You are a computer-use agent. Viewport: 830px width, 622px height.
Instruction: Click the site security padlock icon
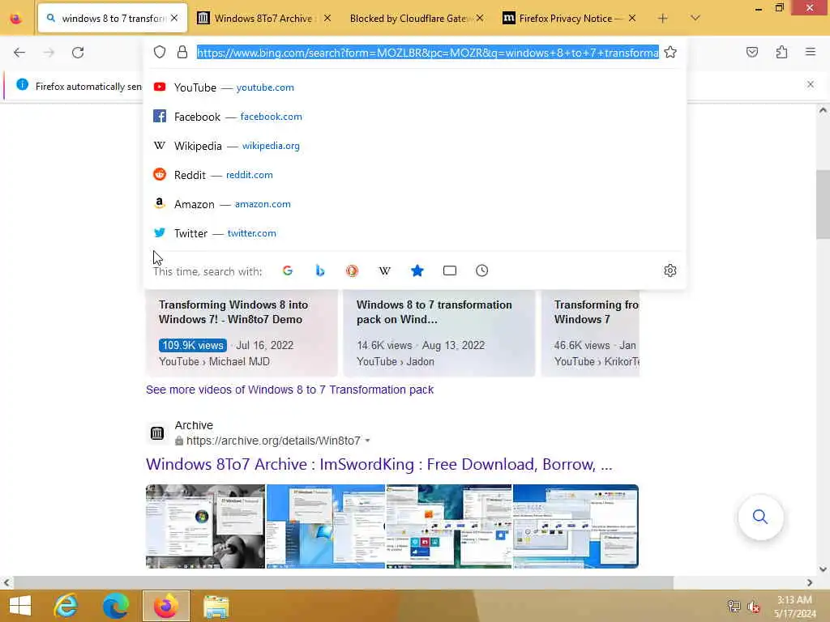click(x=182, y=52)
